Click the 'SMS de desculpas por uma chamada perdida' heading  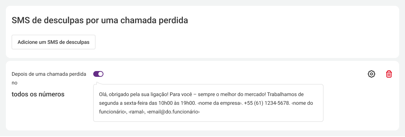coord(100,21)
